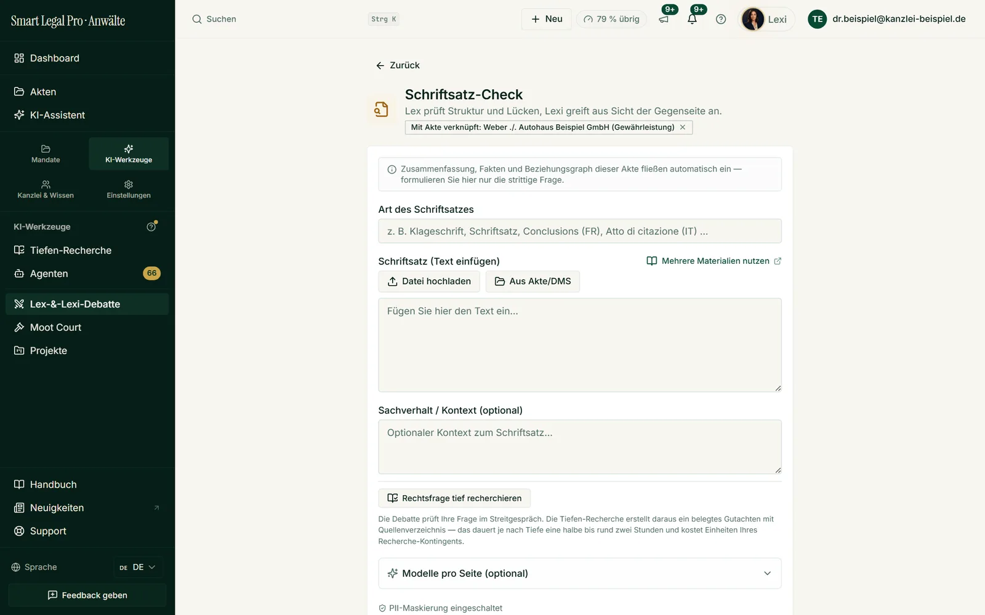Open Neuigkeiten in the sidebar
The height and width of the screenshot is (615, 985).
point(87,508)
